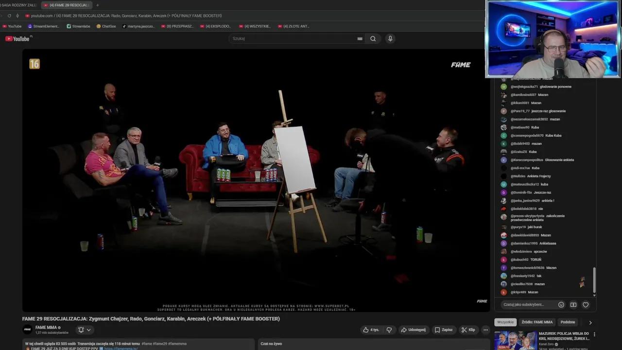Viewport: 622px width, 350px height.
Task: Dislike the video with thumbs down
Action: [389, 330]
